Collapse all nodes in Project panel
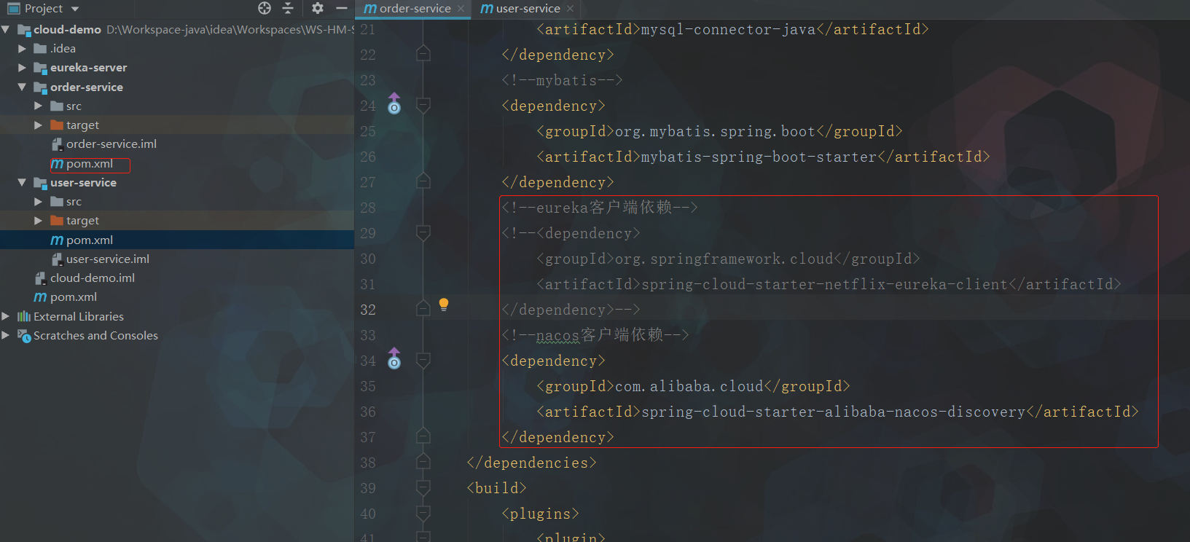This screenshot has width=1190, height=542. (x=288, y=8)
